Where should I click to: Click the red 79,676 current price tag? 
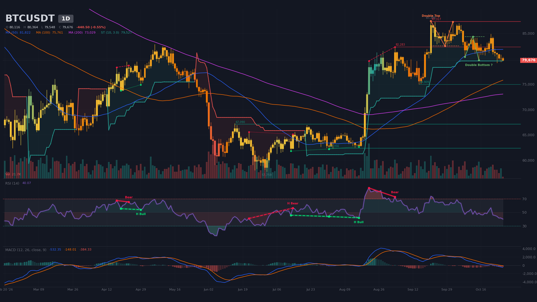[x=529, y=60]
